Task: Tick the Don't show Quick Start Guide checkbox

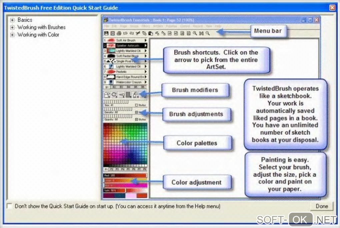Action: point(10,206)
